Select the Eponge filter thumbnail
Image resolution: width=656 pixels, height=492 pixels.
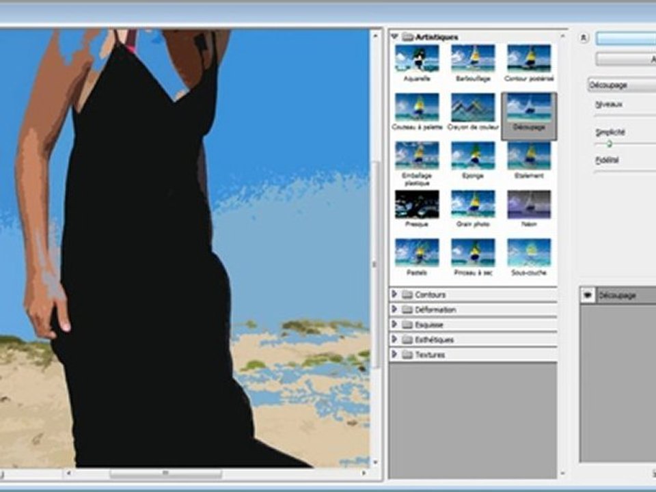pyautogui.click(x=473, y=156)
